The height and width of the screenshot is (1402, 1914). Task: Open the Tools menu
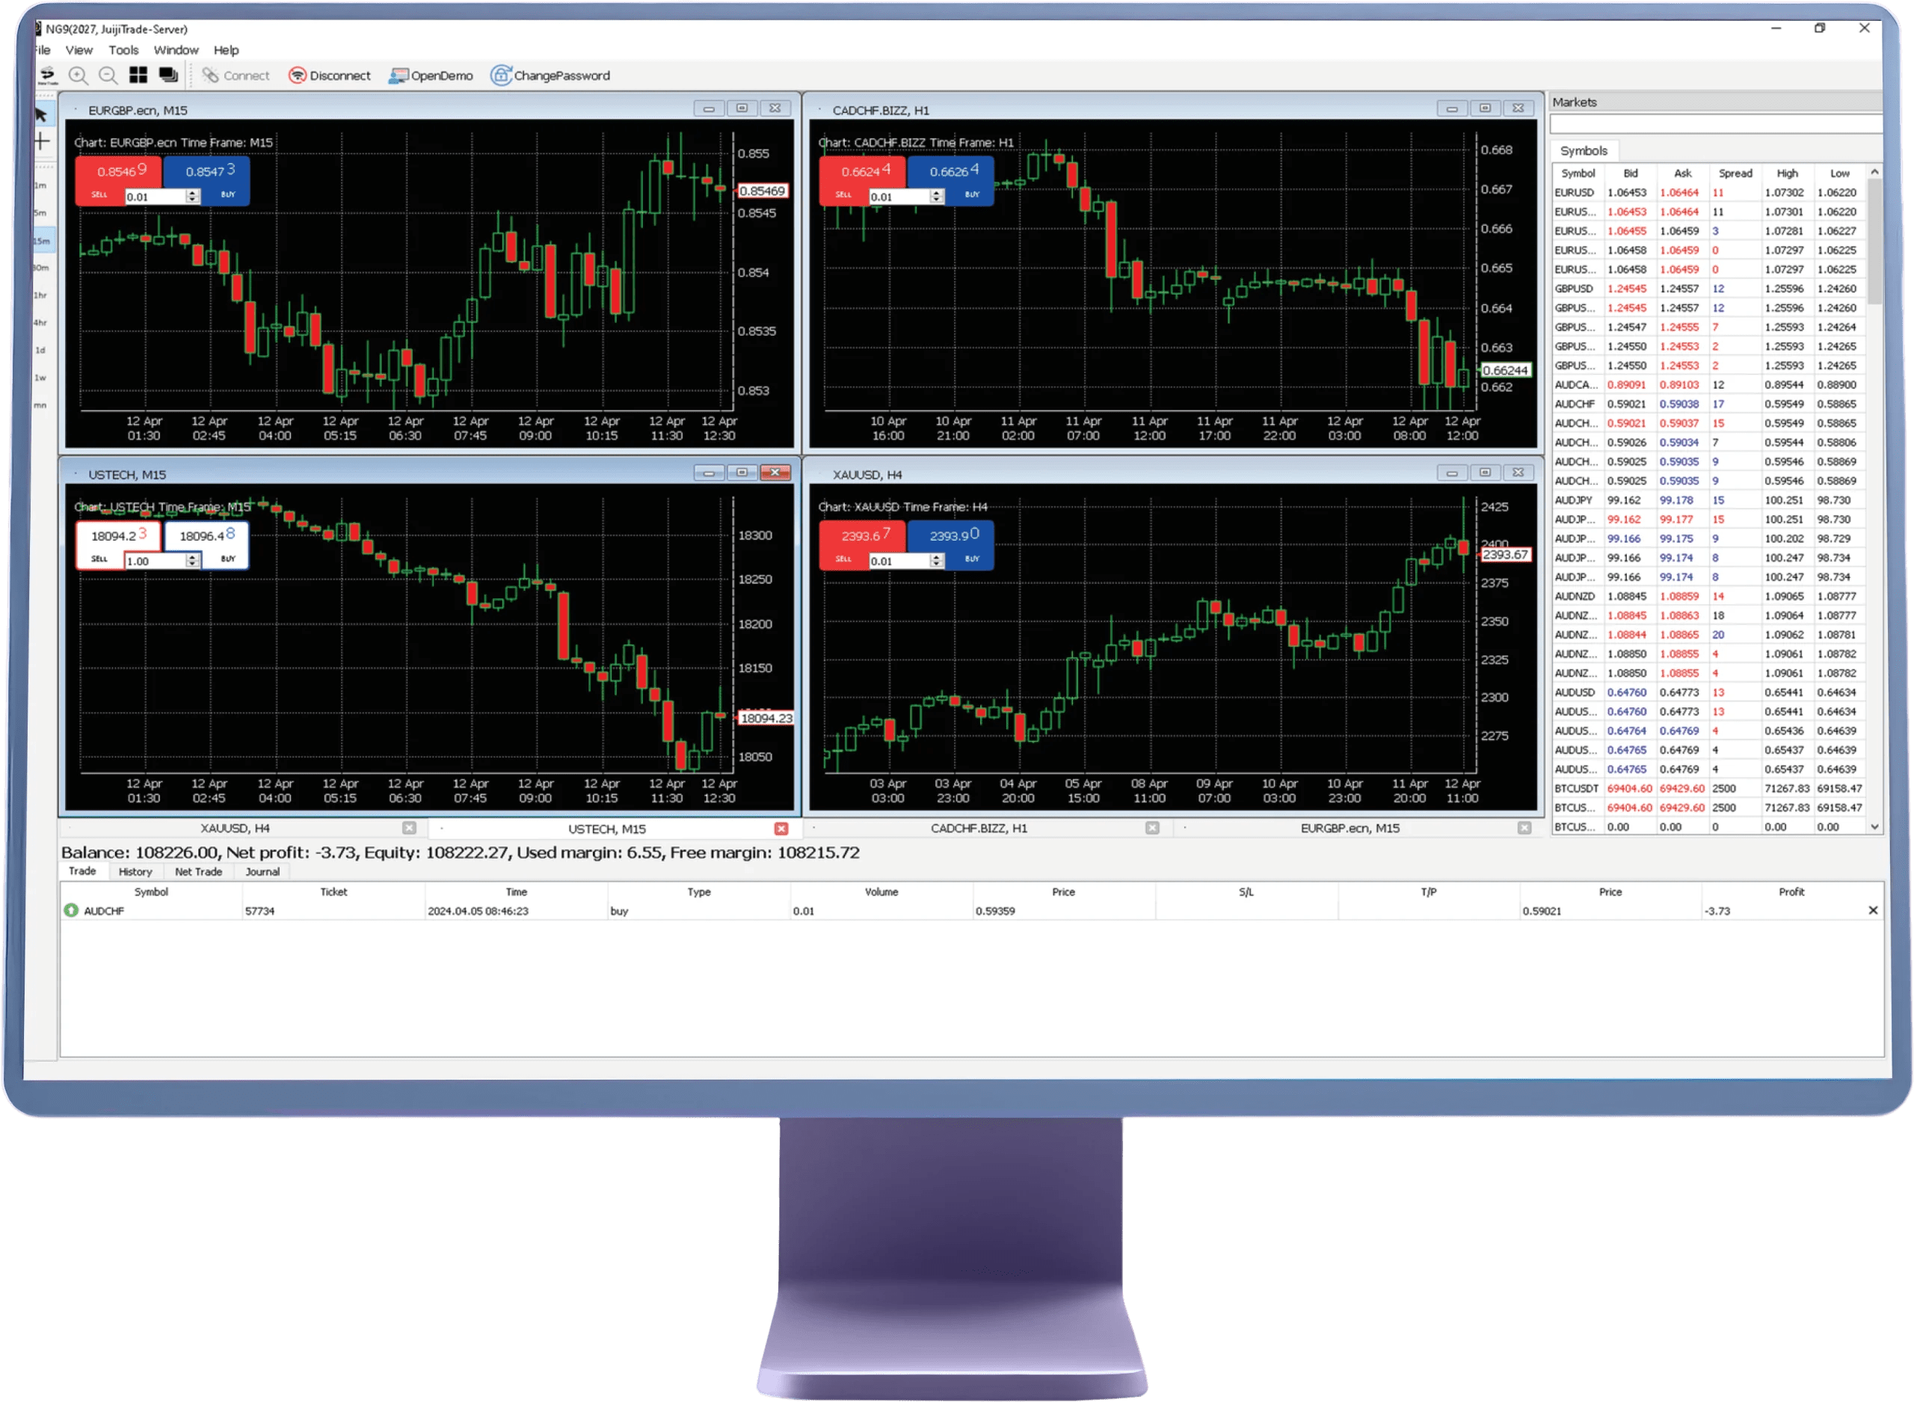tap(123, 50)
